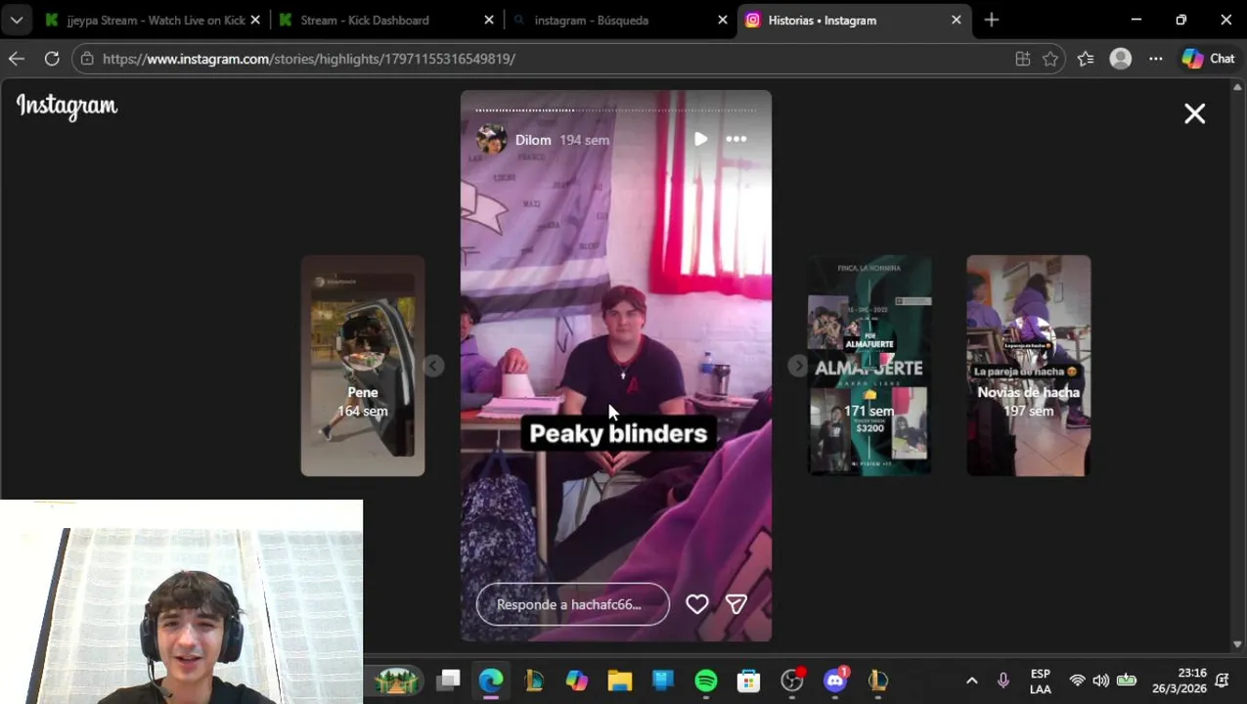
Task: Advance to next story with right chevron
Action: click(x=798, y=366)
